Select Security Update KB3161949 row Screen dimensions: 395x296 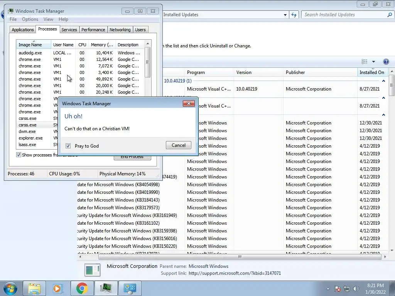point(233,215)
